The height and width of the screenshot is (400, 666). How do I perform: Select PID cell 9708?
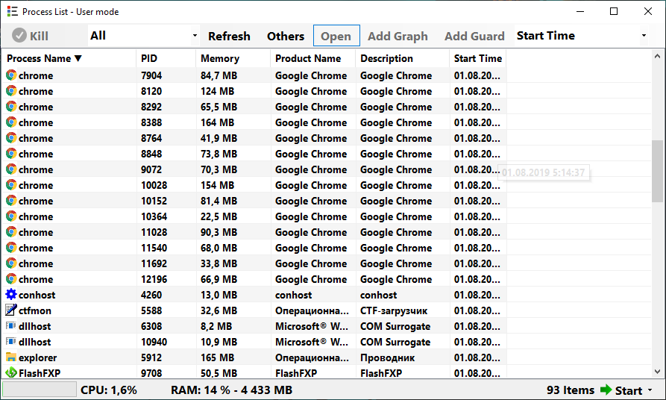(x=151, y=373)
